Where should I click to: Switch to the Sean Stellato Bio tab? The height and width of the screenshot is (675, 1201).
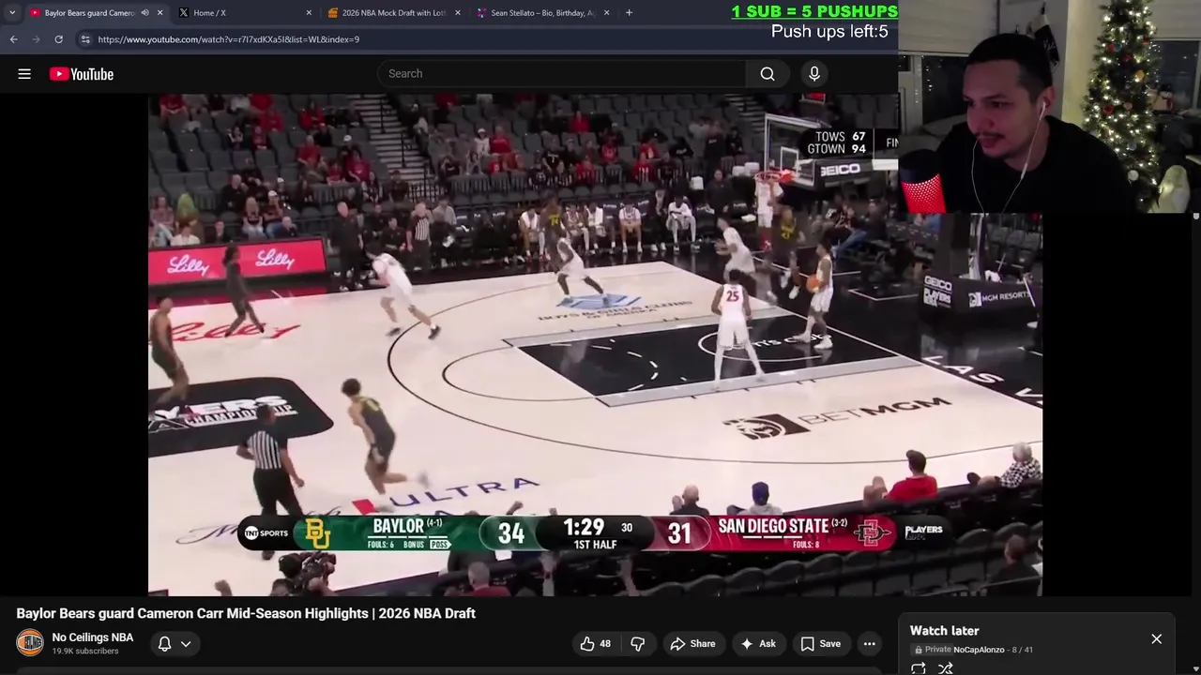(x=542, y=13)
